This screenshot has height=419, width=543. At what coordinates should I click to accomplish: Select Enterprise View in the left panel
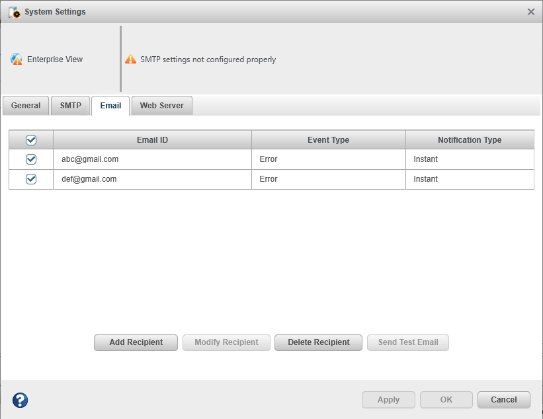(55, 59)
